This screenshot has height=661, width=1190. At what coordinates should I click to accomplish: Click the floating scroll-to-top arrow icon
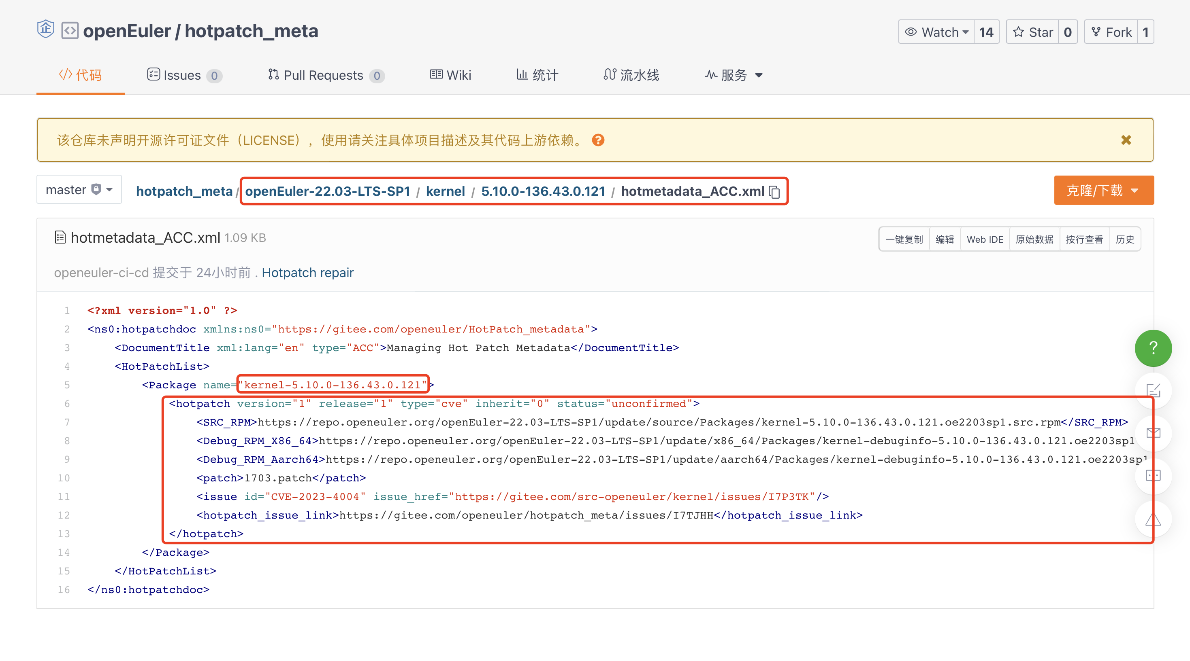tap(1153, 520)
